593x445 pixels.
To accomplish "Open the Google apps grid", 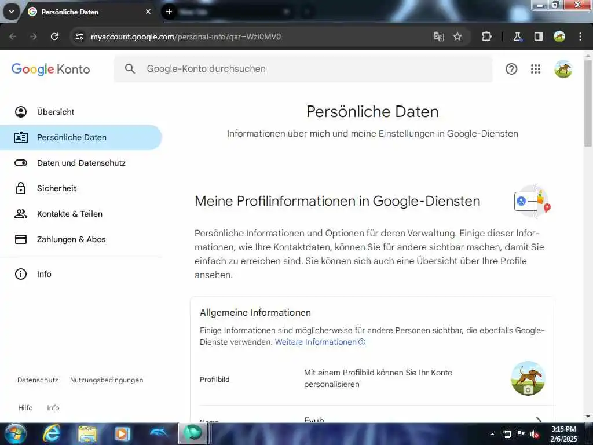I will point(536,69).
